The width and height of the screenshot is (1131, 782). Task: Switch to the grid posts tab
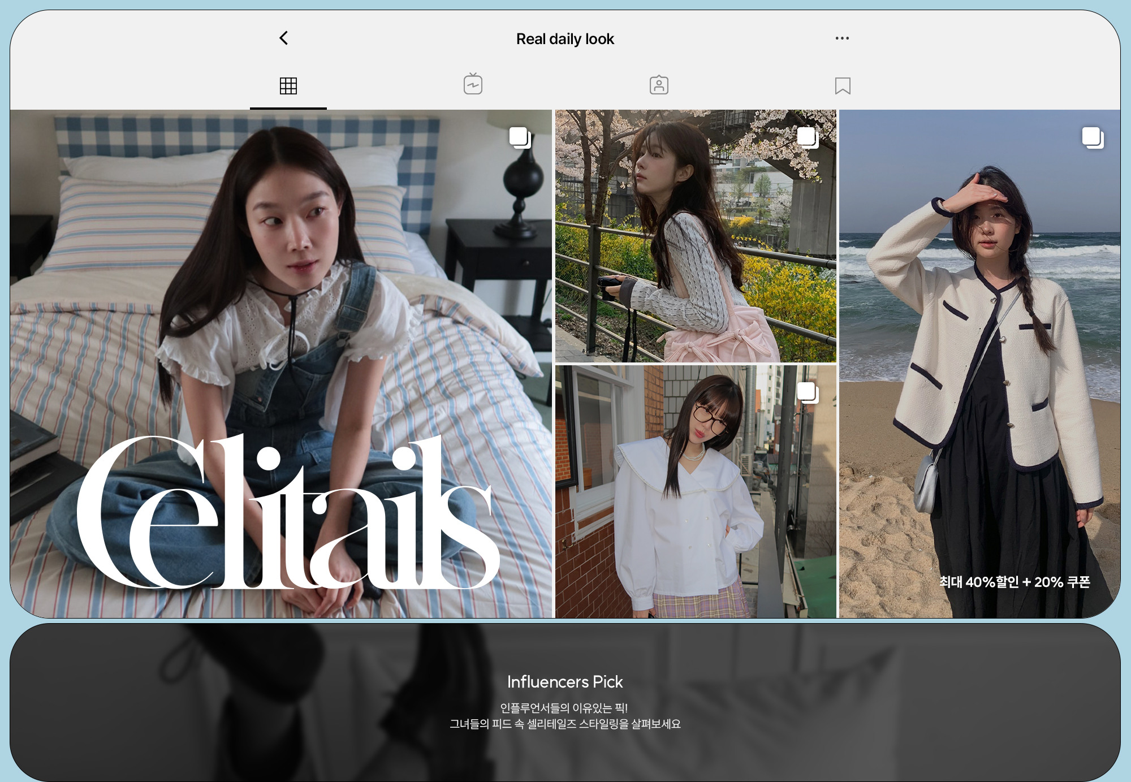click(288, 86)
